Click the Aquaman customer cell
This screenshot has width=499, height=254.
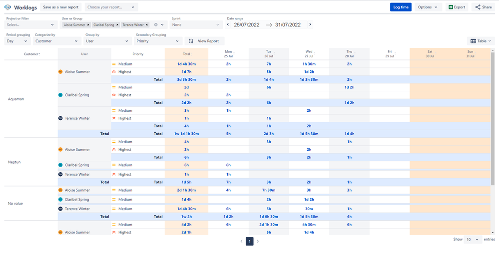coord(31,99)
